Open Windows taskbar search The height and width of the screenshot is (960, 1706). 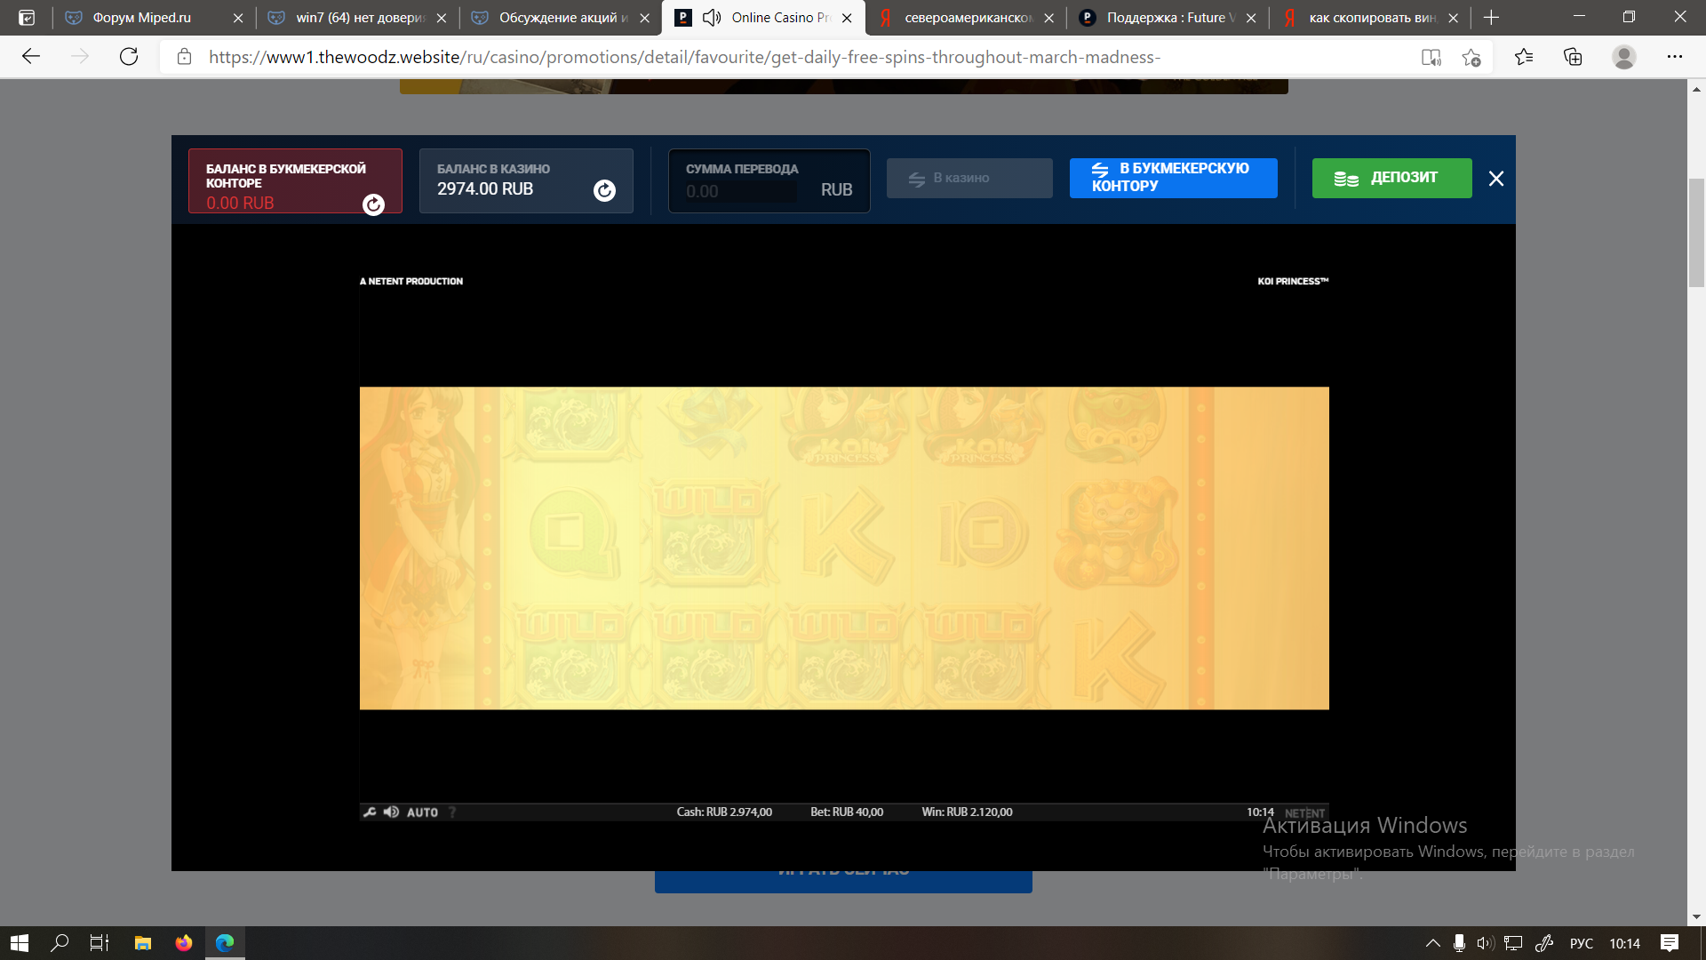pos(60,943)
